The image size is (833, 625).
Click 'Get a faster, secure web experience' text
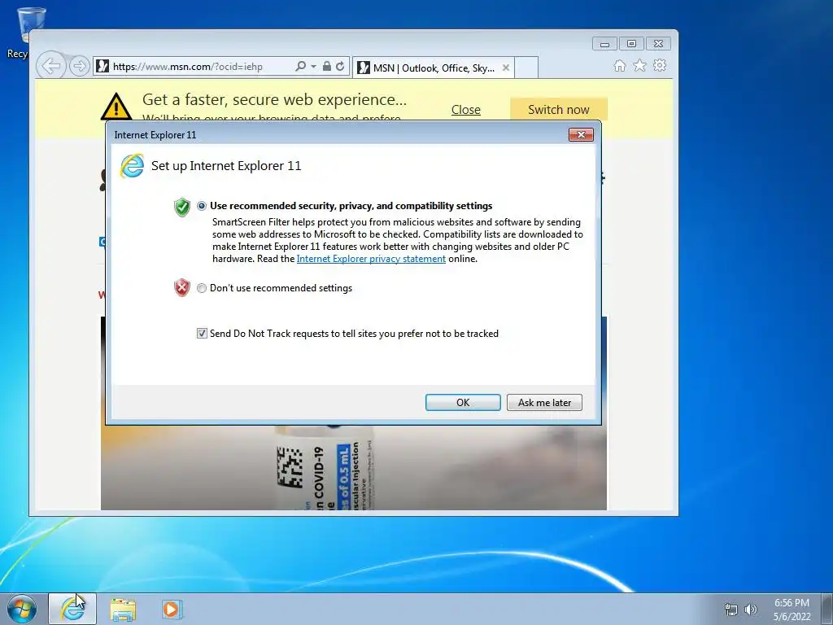(x=274, y=99)
